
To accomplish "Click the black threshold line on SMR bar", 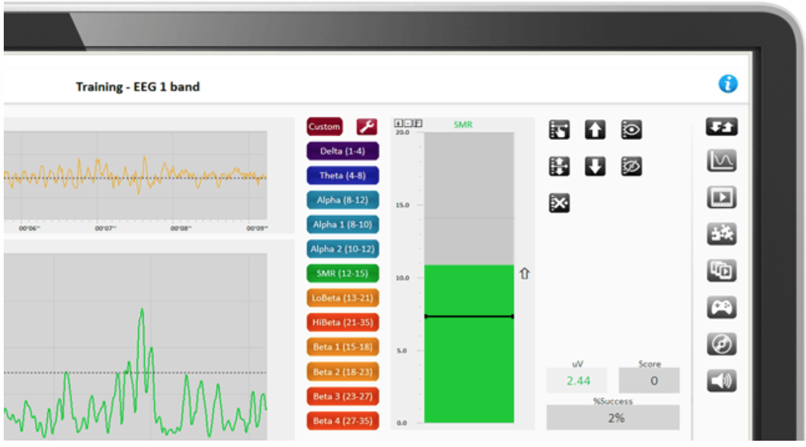I will pyautogui.click(x=469, y=316).
